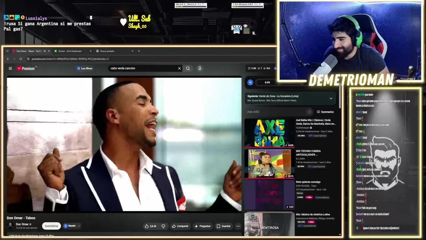This screenshot has width=426, height=240.
Task: Open the Remix dropdown arrow
Action: [79, 226]
